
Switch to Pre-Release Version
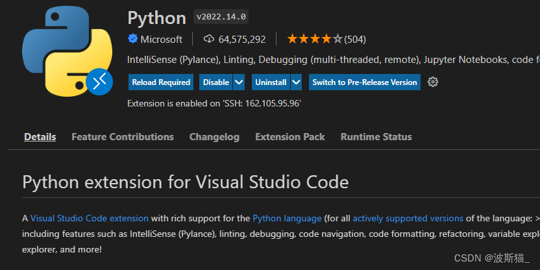(x=364, y=82)
